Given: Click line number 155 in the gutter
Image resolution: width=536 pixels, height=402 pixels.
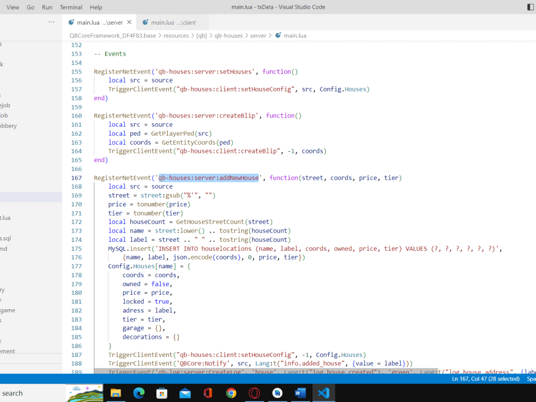Looking at the screenshot, I should pos(77,72).
